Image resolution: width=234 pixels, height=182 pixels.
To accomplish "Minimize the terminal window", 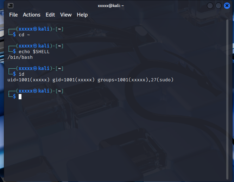I will point(210,6).
